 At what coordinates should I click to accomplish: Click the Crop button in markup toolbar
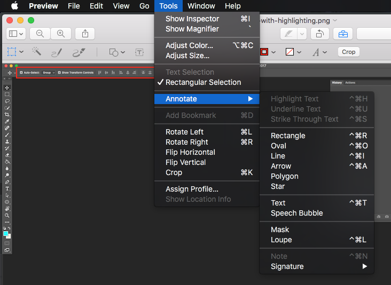pos(348,52)
